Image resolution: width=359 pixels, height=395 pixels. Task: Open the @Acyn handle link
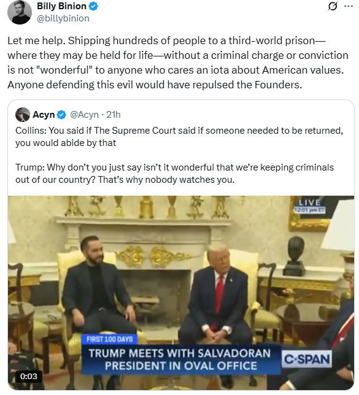point(84,115)
